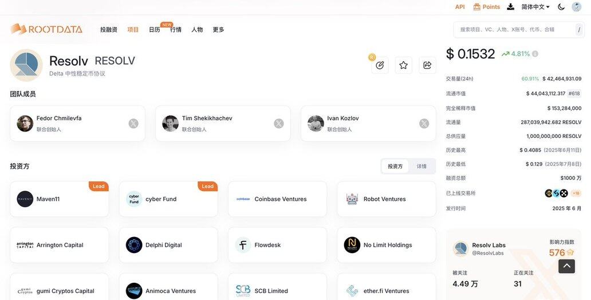This screenshot has height=300, width=591.
Task: Click the Robot Ventures robot logo
Action: [x=352, y=199]
